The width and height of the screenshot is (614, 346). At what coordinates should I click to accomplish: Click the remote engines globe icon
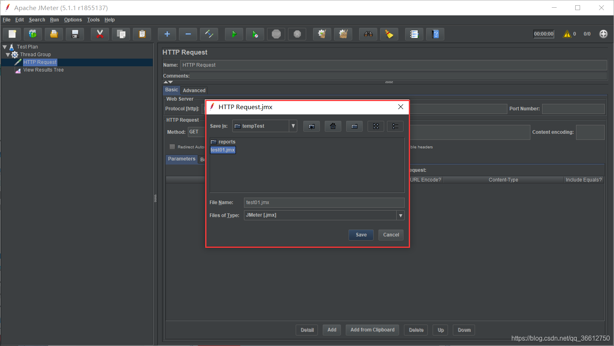pyautogui.click(x=603, y=34)
